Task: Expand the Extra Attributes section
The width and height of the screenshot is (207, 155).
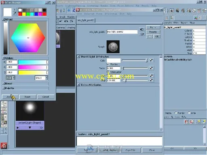Action: coord(78,85)
